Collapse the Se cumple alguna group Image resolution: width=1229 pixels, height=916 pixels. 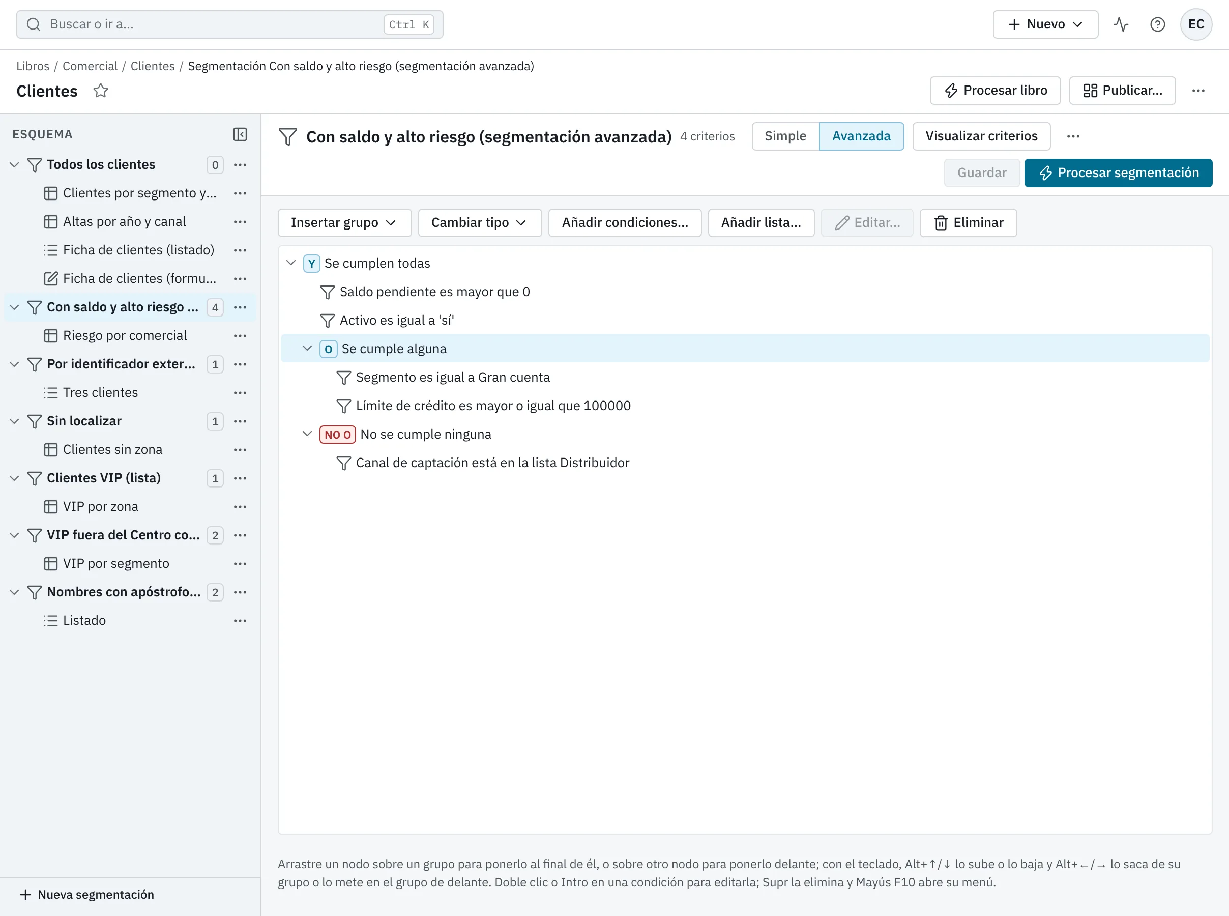coord(307,348)
